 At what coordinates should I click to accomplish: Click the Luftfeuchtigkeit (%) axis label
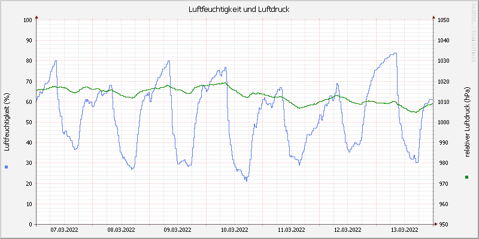point(7,122)
